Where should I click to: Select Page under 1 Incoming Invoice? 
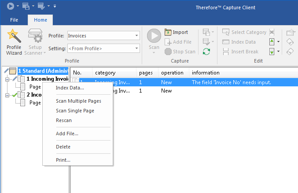[x=35, y=87]
